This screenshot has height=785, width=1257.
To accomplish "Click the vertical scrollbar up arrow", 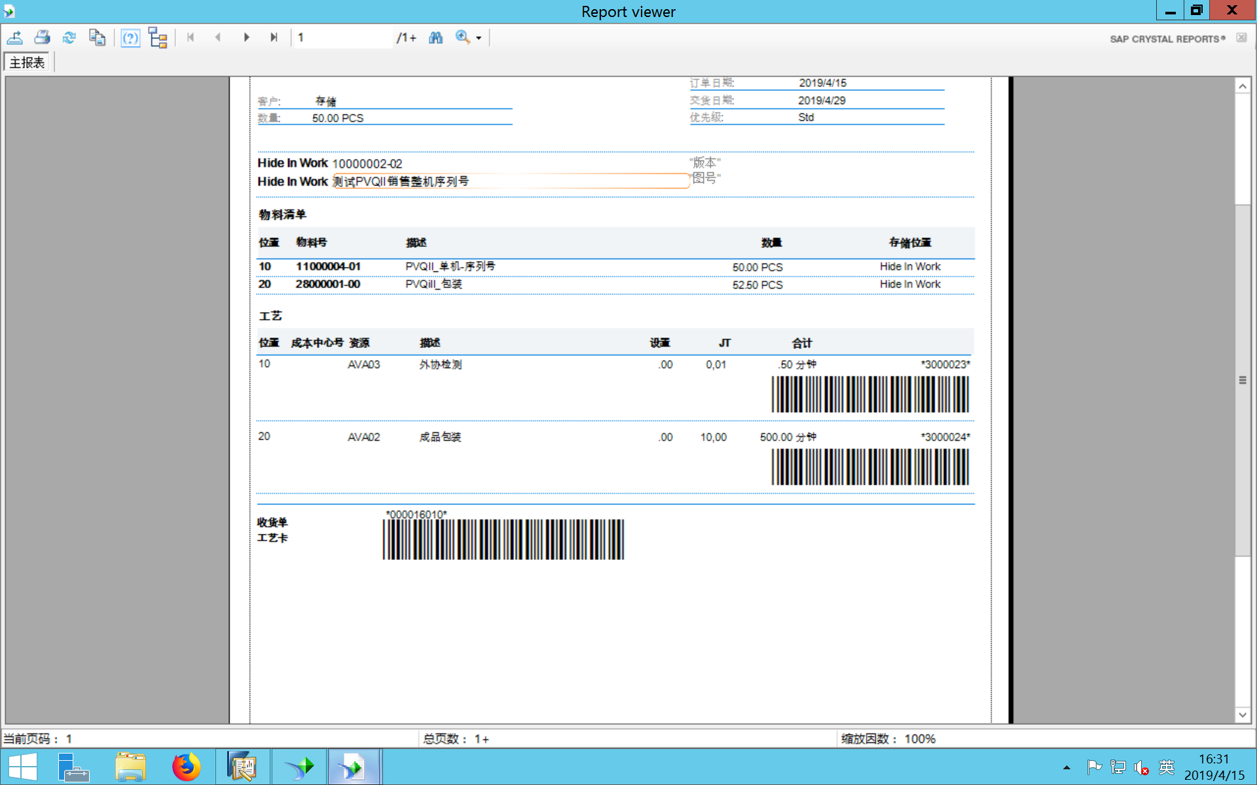I will (x=1243, y=86).
